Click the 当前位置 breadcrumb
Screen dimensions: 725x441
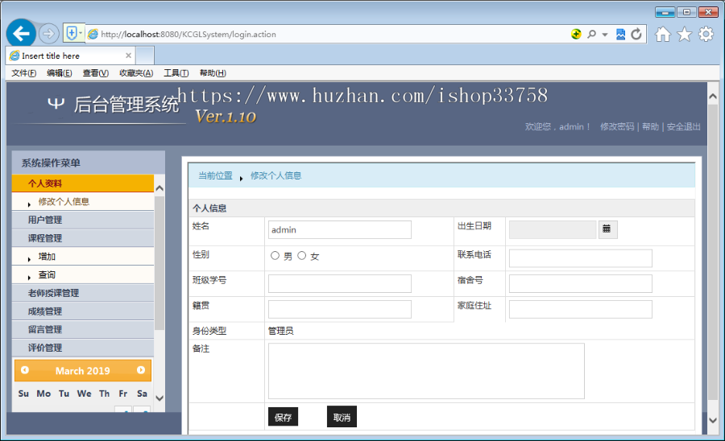(x=215, y=175)
